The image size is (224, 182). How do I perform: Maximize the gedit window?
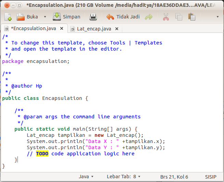[x=19, y=5]
